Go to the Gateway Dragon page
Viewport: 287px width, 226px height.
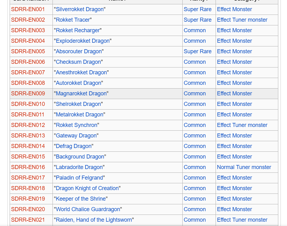76,136
